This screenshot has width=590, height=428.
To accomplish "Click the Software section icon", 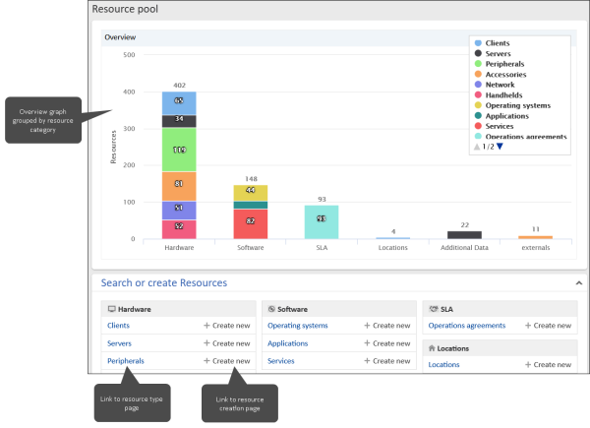I will coord(271,309).
